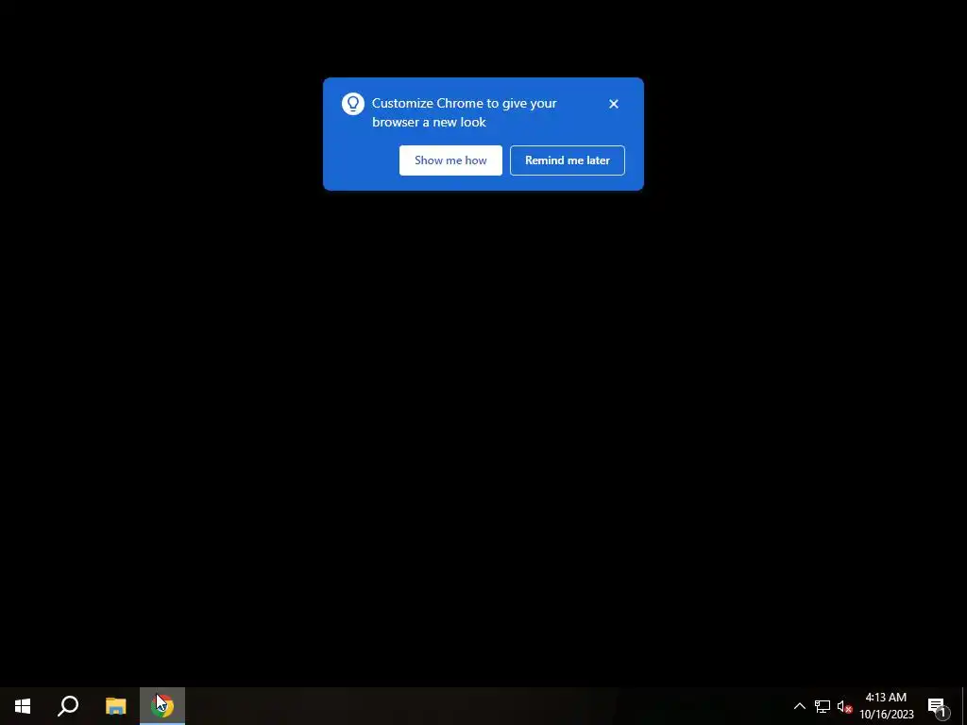Choose Remind me later
This screenshot has height=725, width=967.
567,160
